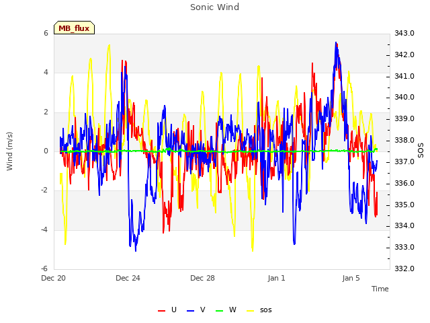Screen dimensions: 430x323
Task: Click the 342.0 right-axis value
Action: (x=404, y=55)
